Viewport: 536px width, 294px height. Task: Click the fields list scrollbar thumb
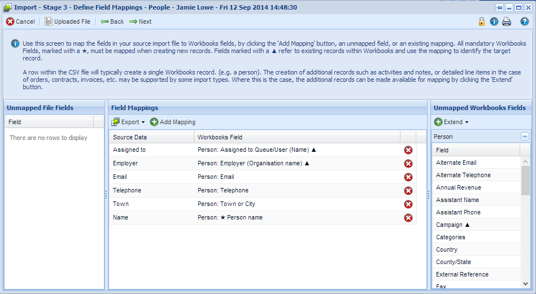click(x=525, y=180)
